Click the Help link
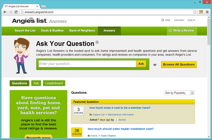The width and height of the screenshot is (212, 140). click(x=168, y=20)
